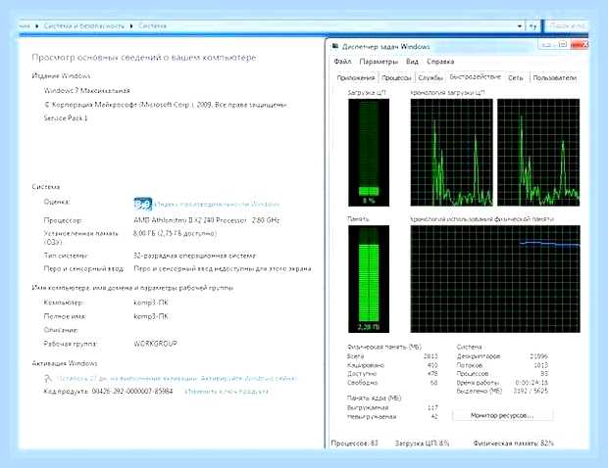Select the 8,00 ГБ installed memory value
608x468 pixels.
click(175, 233)
